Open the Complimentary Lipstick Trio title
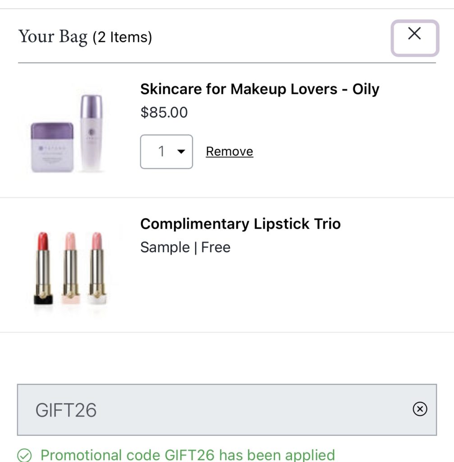This screenshot has width=454, height=462. [240, 224]
